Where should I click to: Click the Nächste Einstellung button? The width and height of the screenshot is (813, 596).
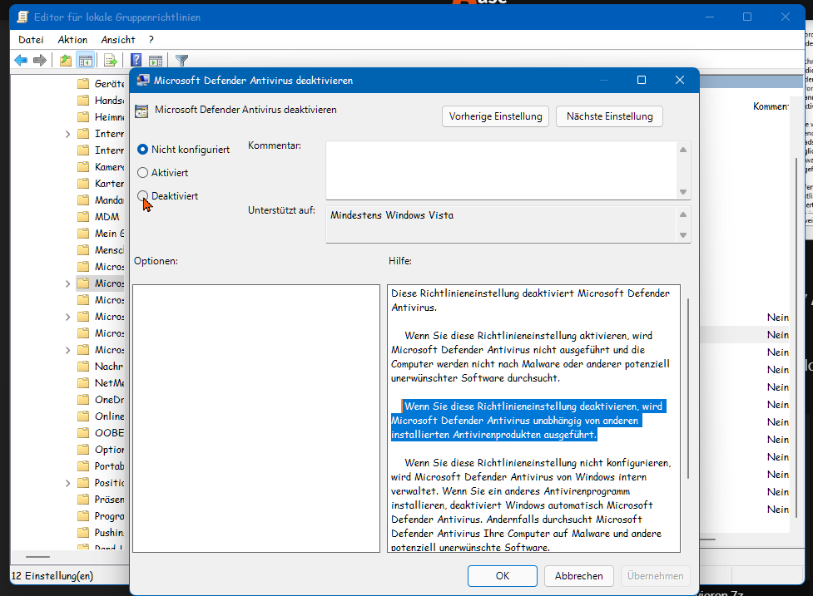pyautogui.click(x=609, y=116)
